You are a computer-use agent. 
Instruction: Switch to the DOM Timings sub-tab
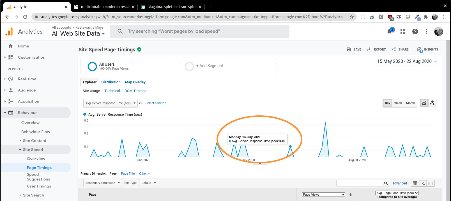135,91
